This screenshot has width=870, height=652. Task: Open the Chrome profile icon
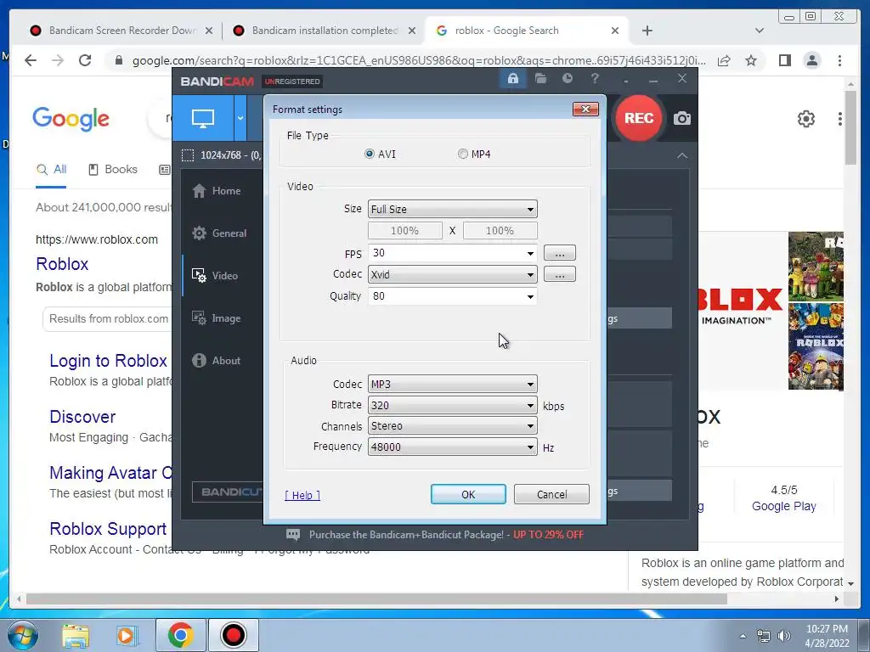coord(811,60)
